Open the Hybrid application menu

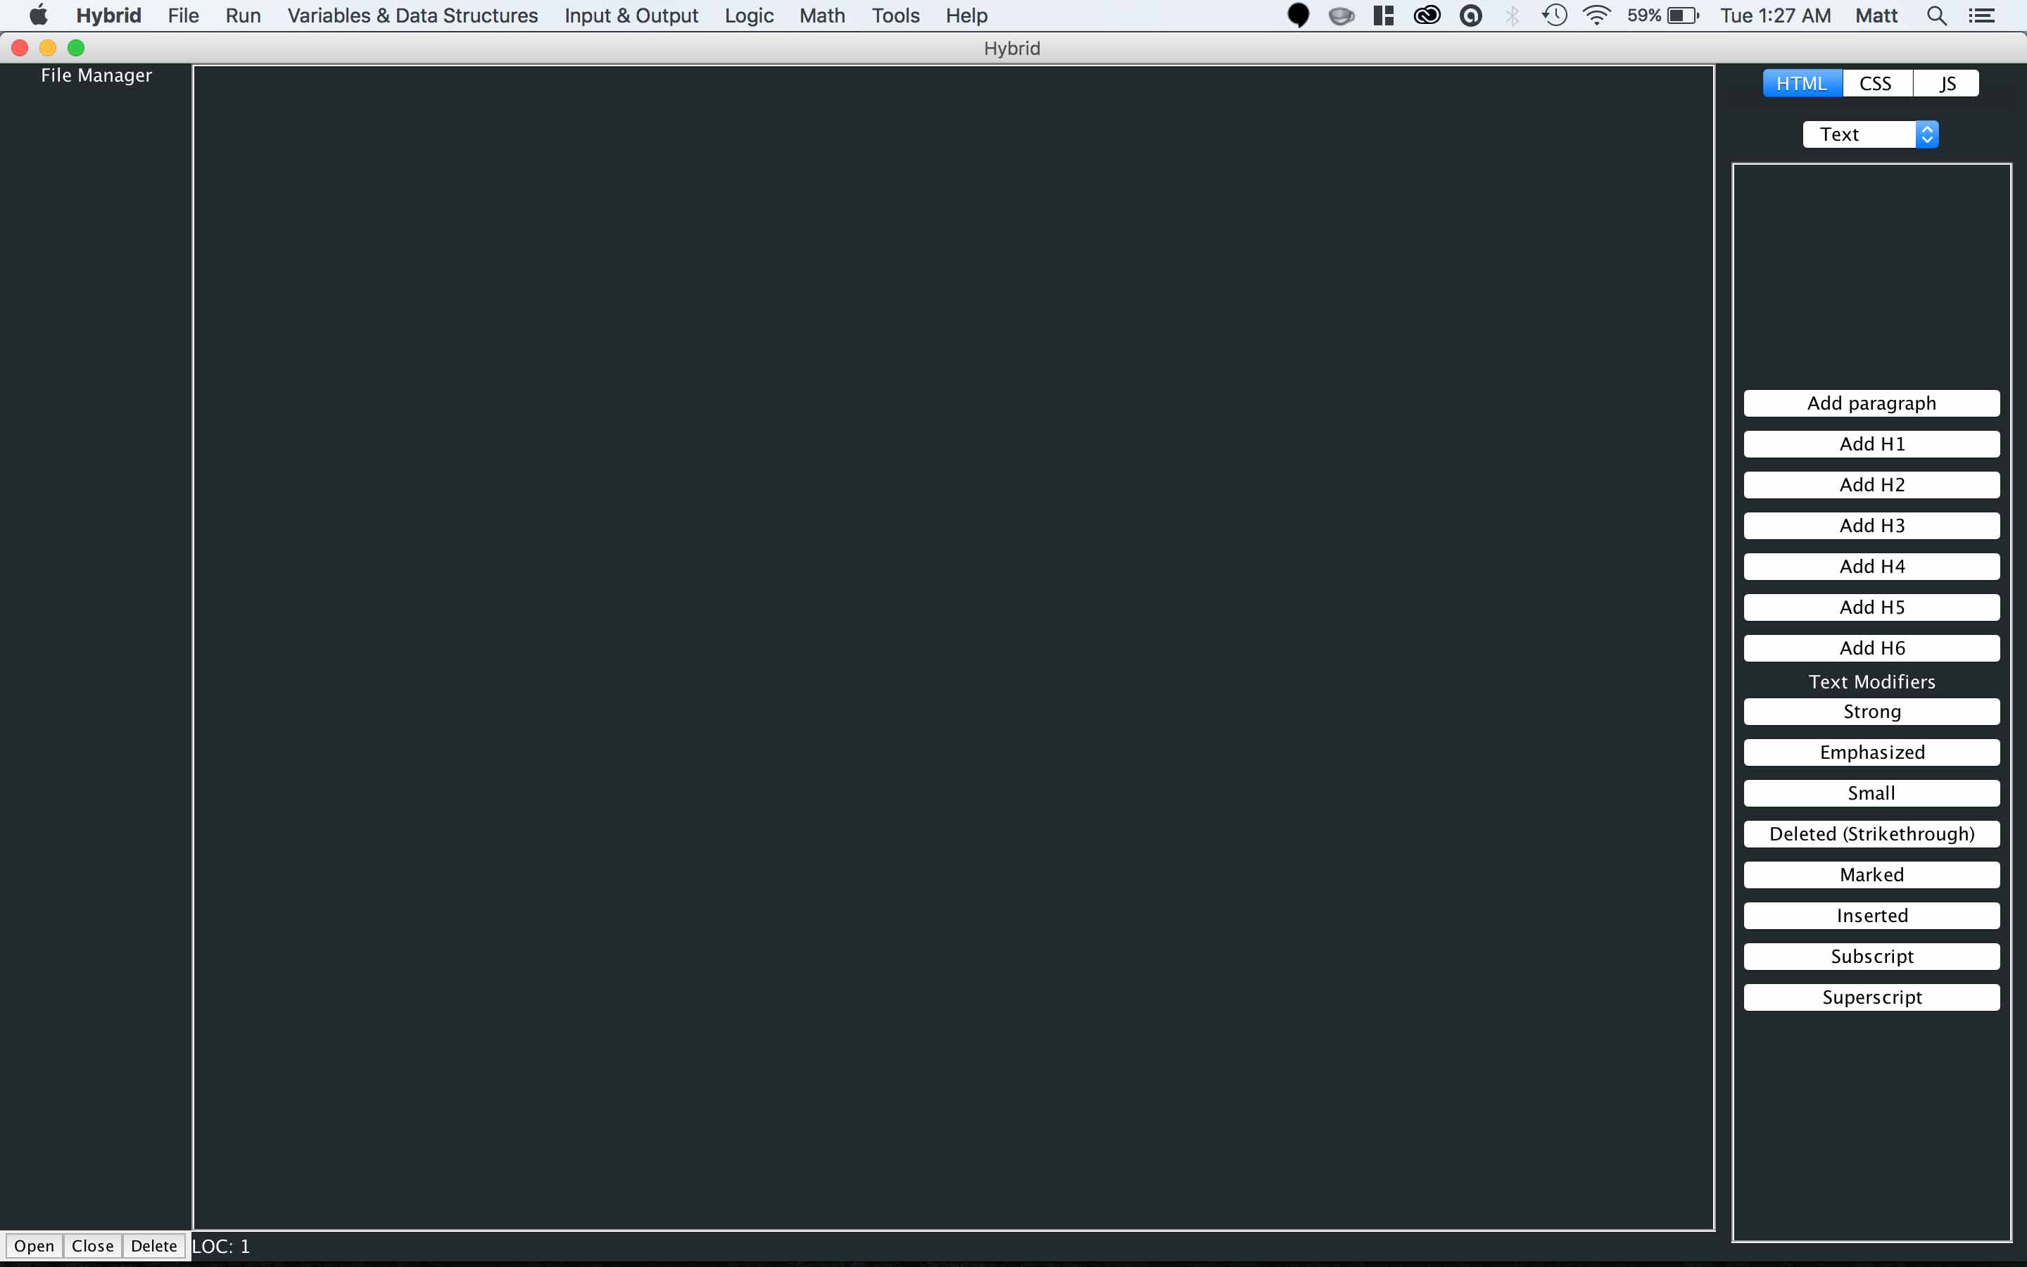click(x=109, y=15)
